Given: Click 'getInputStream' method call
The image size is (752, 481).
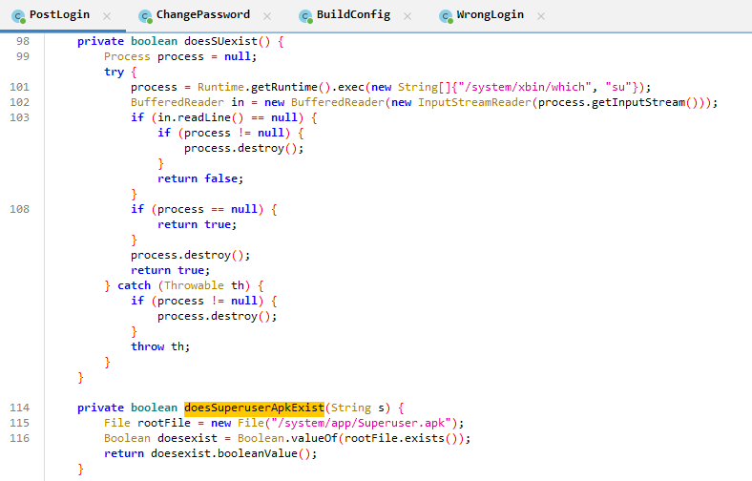Looking at the screenshot, I should (x=638, y=103).
